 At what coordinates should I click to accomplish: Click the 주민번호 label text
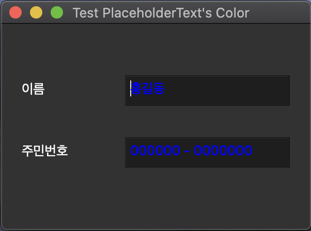click(x=45, y=151)
